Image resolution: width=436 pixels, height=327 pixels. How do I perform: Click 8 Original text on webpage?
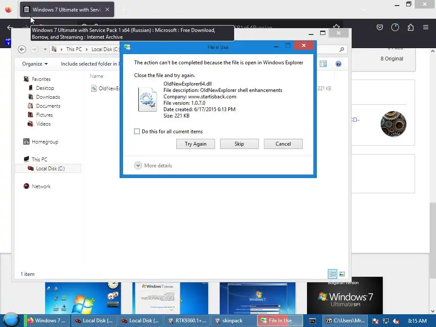(x=392, y=59)
